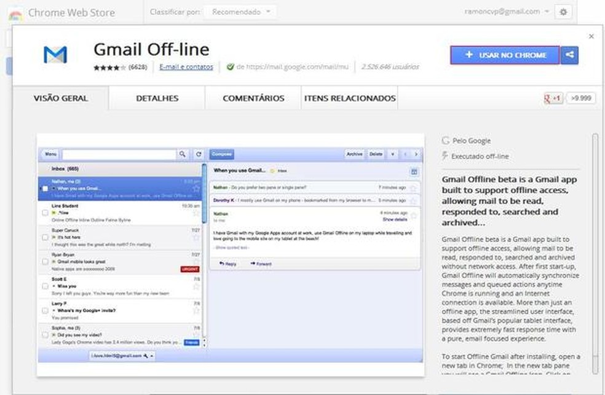
Task: Click the Gmail Off-line app logo
Action: click(x=55, y=55)
